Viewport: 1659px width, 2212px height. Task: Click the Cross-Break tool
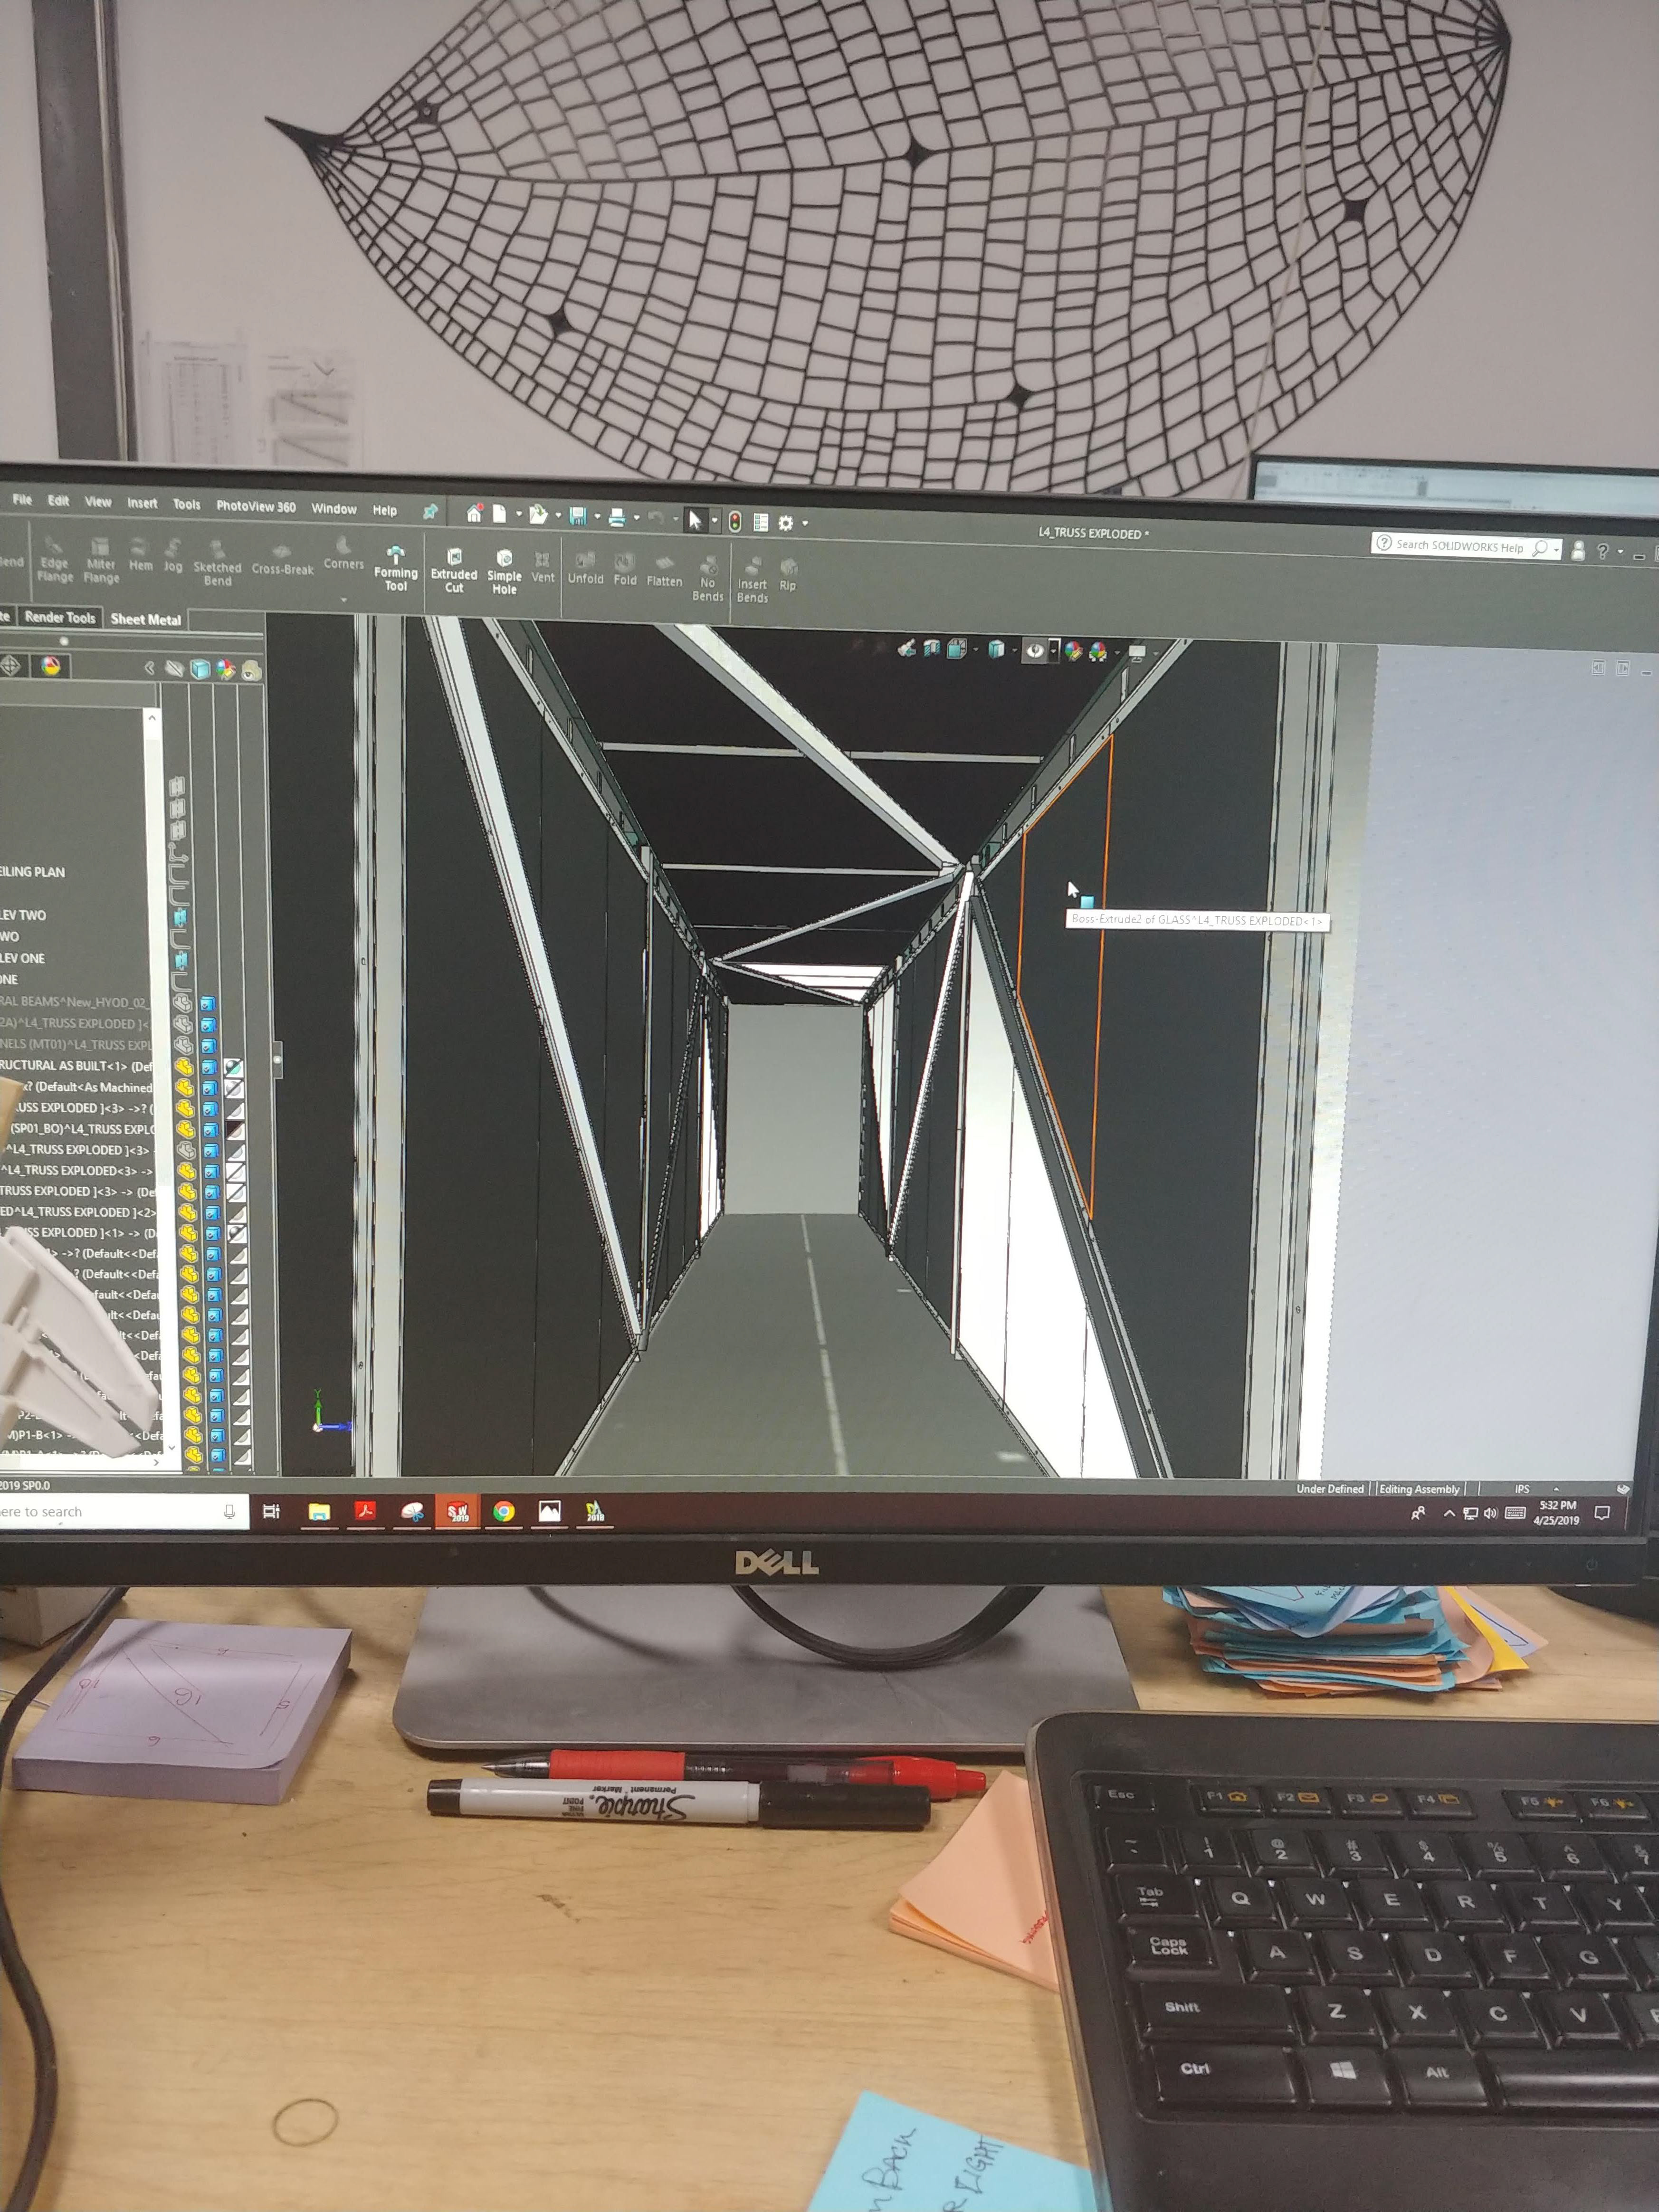click(x=283, y=560)
